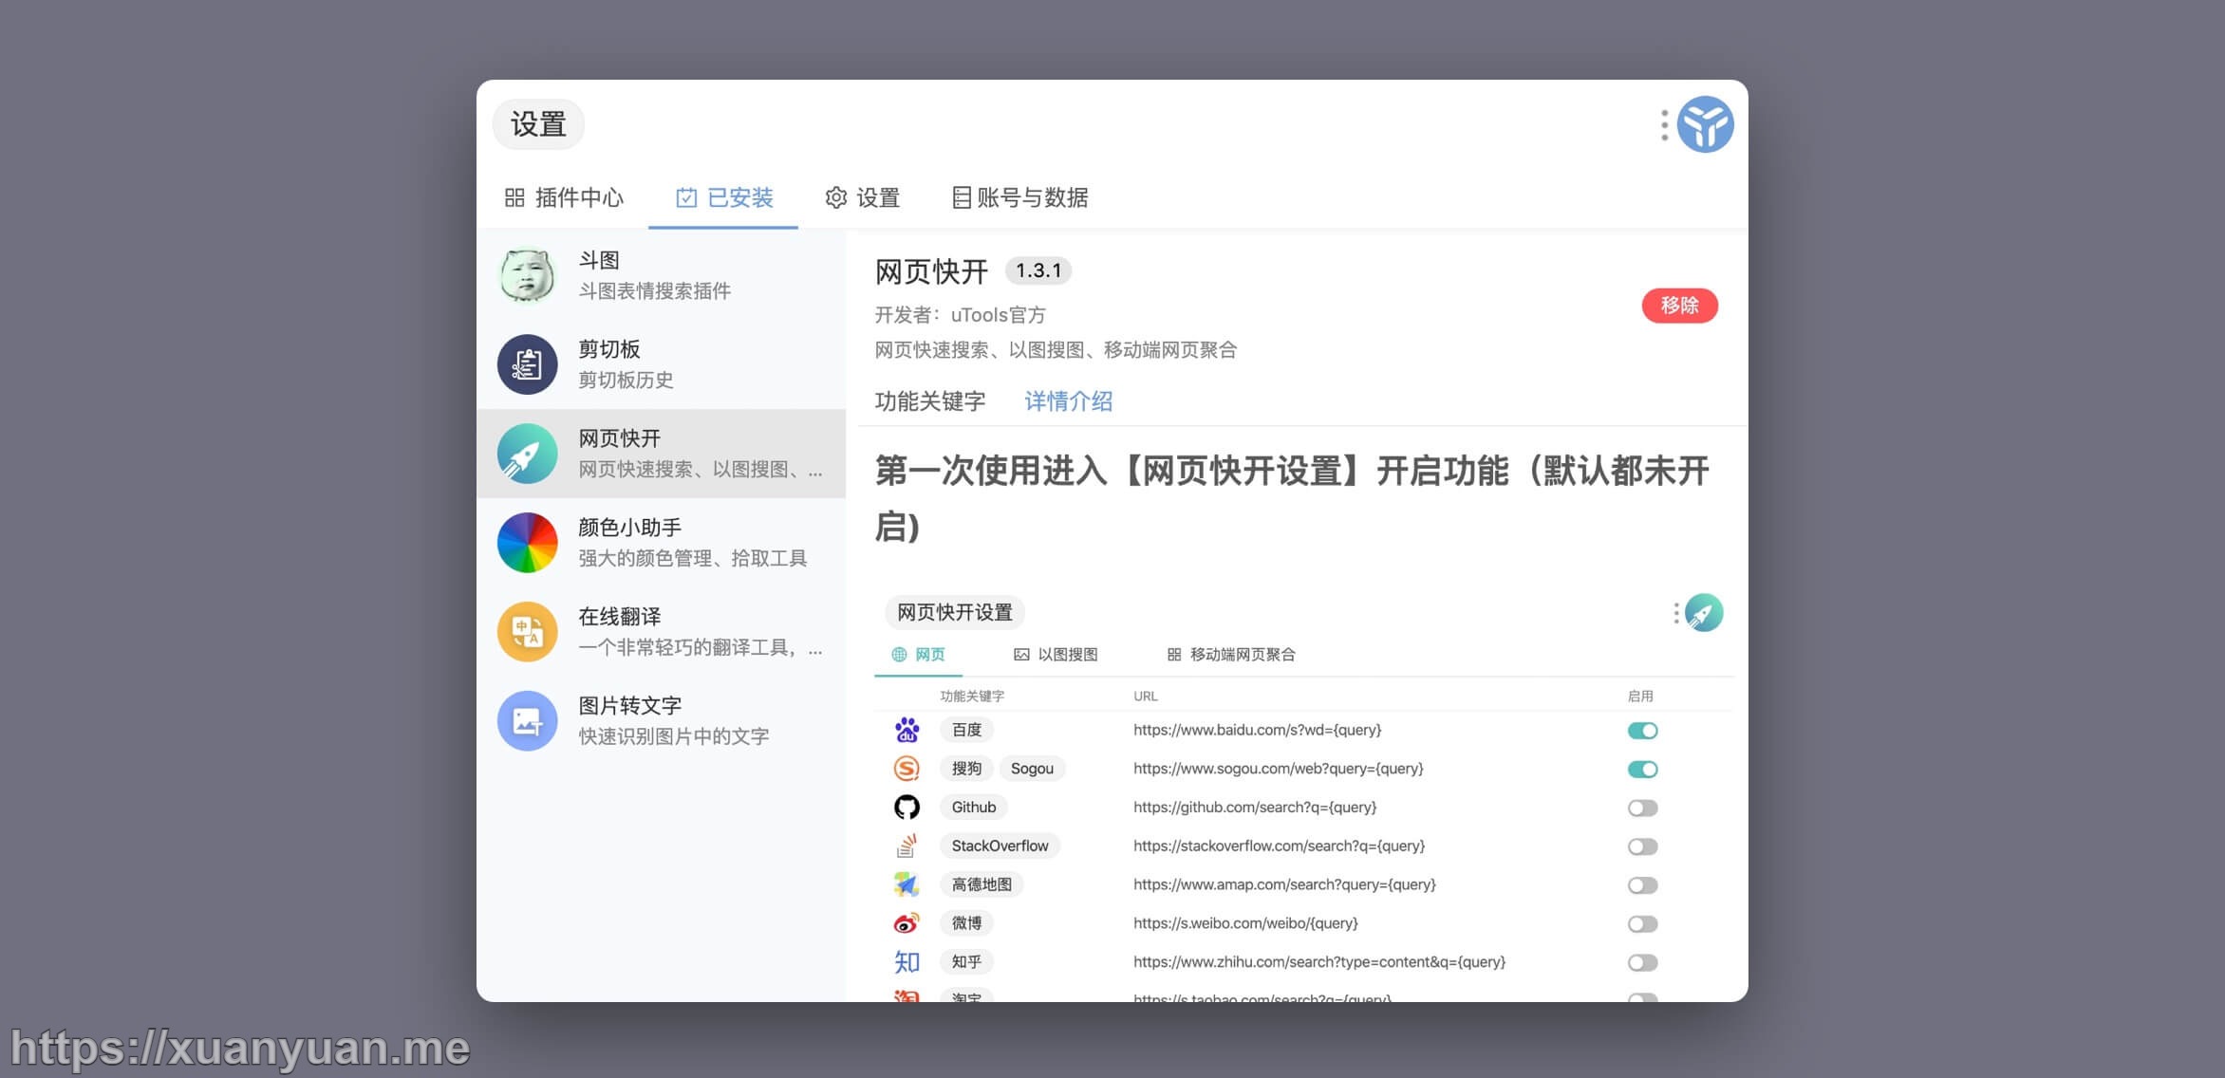Click the picture icon on 以图搜图 tab
Screen dimensions: 2225x1078
coord(1021,655)
